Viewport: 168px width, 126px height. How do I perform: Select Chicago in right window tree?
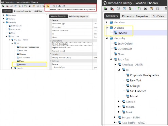tap(135, 86)
